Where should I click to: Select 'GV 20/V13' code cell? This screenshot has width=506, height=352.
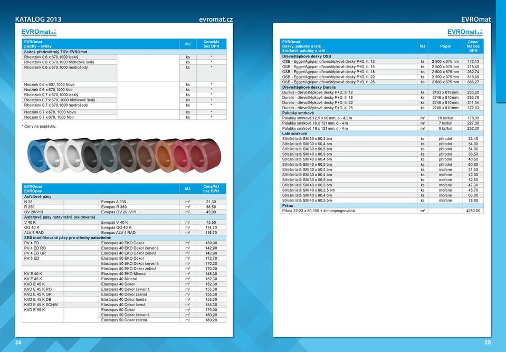tap(43, 212)
